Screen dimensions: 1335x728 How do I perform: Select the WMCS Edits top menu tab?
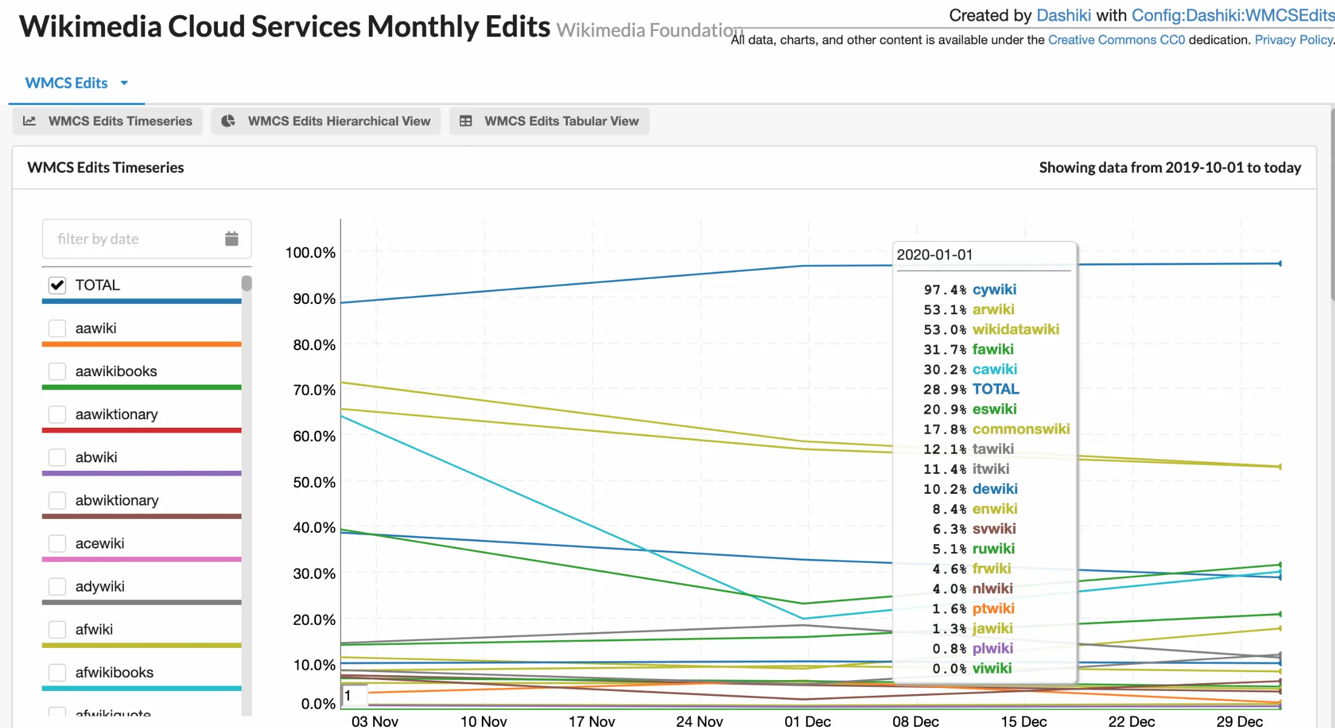[x=76, y=83]
